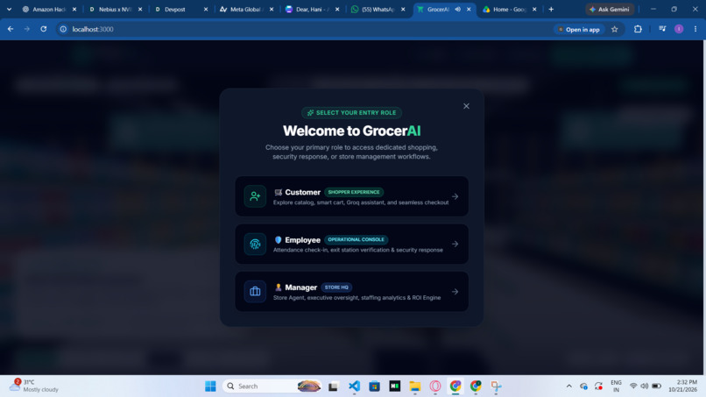Viewport: 706px width, 397px height.
Task: Open File Explorer from the taskbar
Action: (x=414, y=386)
